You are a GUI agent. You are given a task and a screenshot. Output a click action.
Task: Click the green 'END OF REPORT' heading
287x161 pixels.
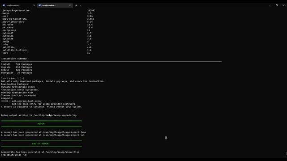pyautogui.click(x=41, y=144)
